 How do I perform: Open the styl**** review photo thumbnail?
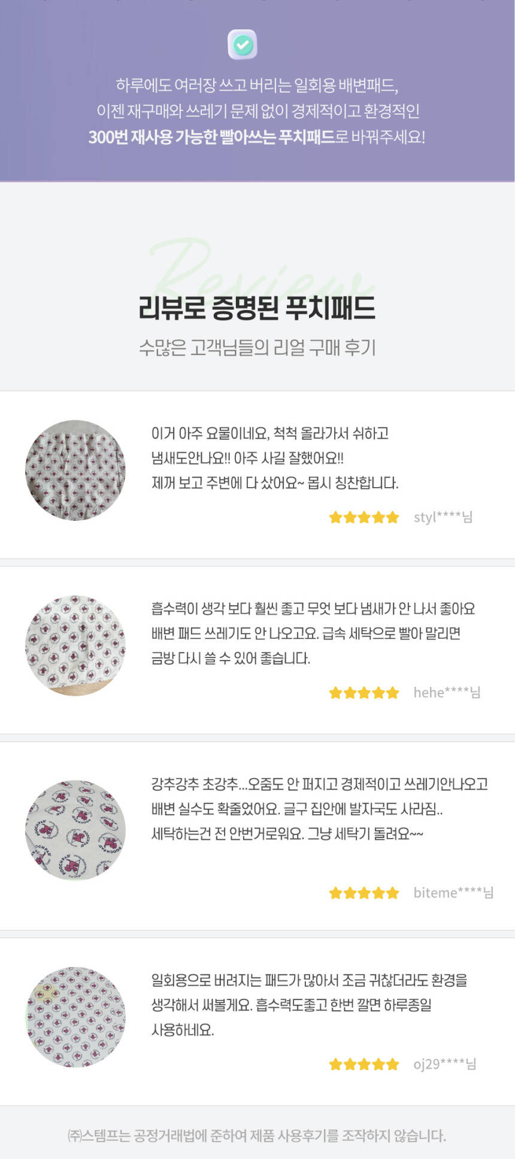click(x=75, y=470)
